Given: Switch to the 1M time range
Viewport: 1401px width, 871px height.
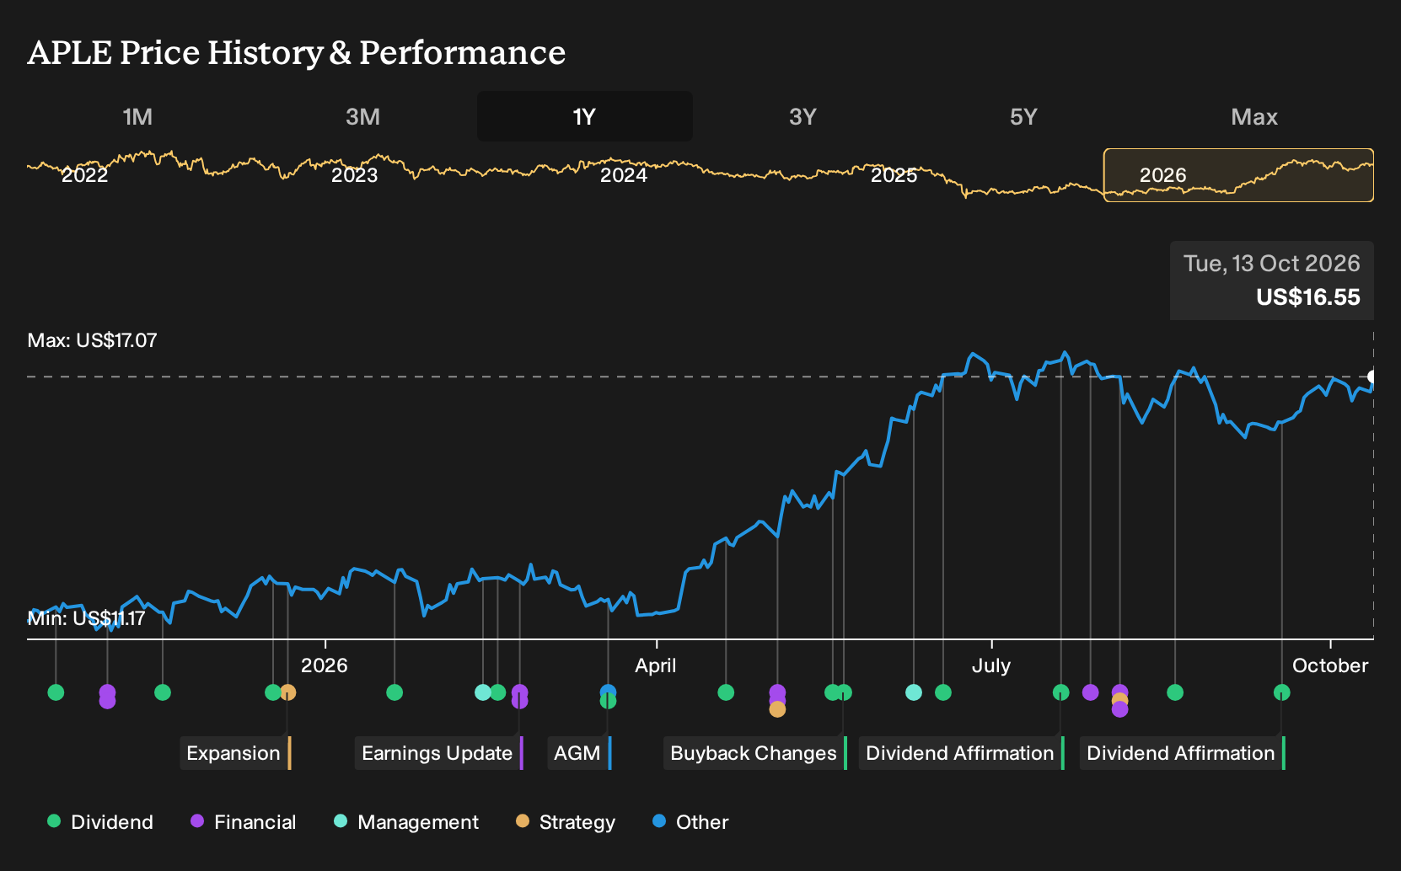Looking at the screenshot, I should 137,116.
